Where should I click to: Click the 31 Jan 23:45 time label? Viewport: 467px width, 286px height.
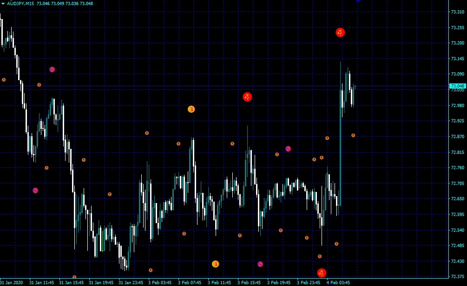coord(131,282)
